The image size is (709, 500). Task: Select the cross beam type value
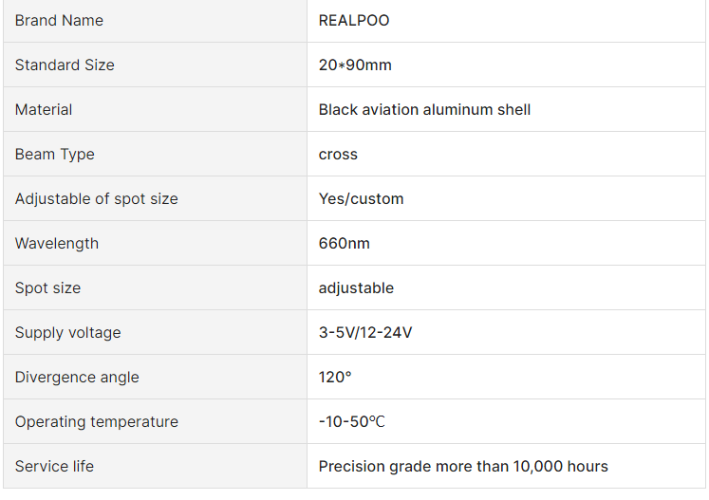[338, 155]
